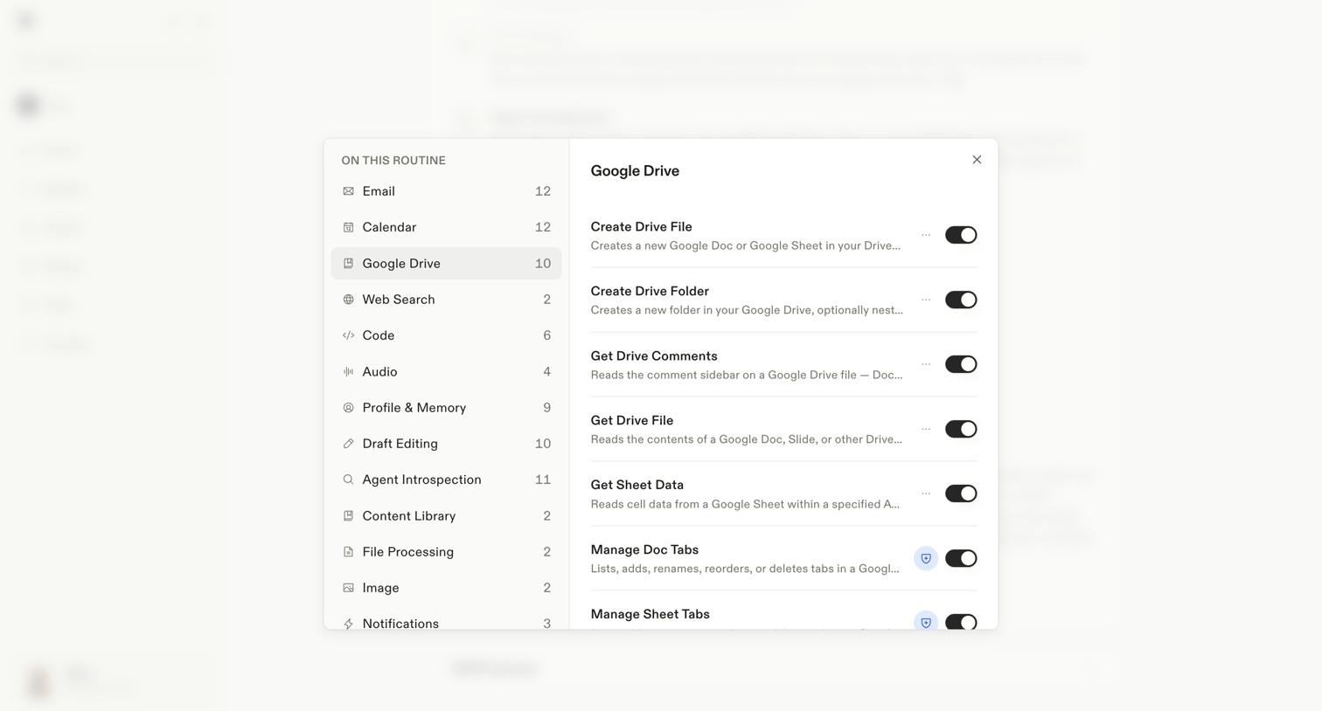Image resolution: width=1322 pixels, height=711 pixels.
Task: Click the Content Library icon
Action: [x=348, y=516]
